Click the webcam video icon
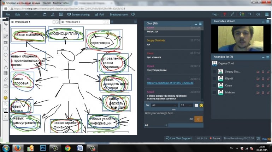272x152 pixels. [249, 14]
